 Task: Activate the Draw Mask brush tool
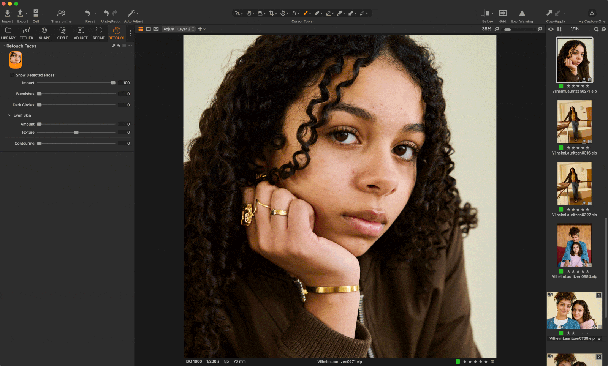point(306,13)
